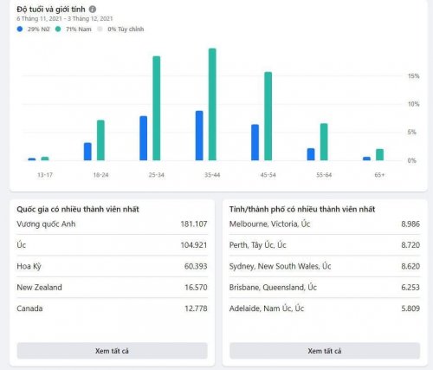The height and width of the screenshot is (370, 433).
Task: Select the blue bar for 45-54
Action: (255, 142)
